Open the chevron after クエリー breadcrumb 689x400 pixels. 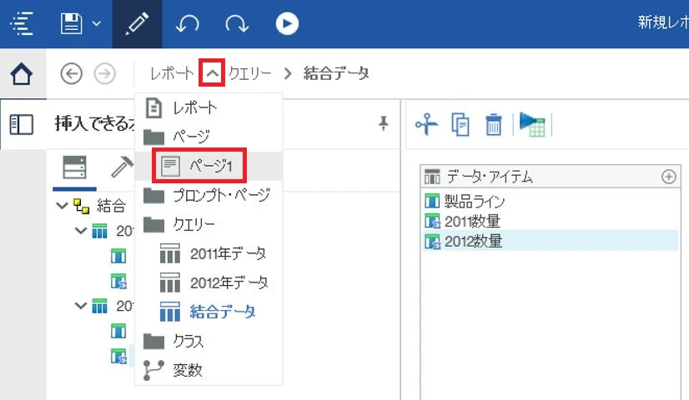(x=288, y=73)
